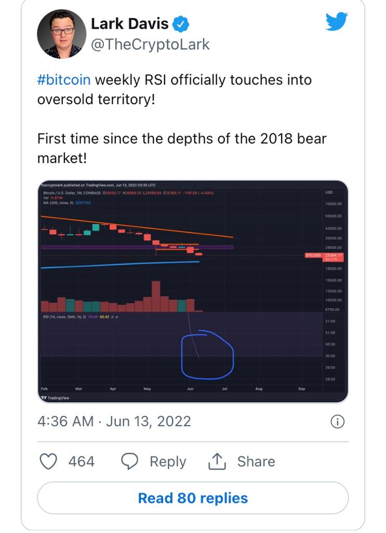
Task: Click the Lark Davis display name
Action: [129, 24]
